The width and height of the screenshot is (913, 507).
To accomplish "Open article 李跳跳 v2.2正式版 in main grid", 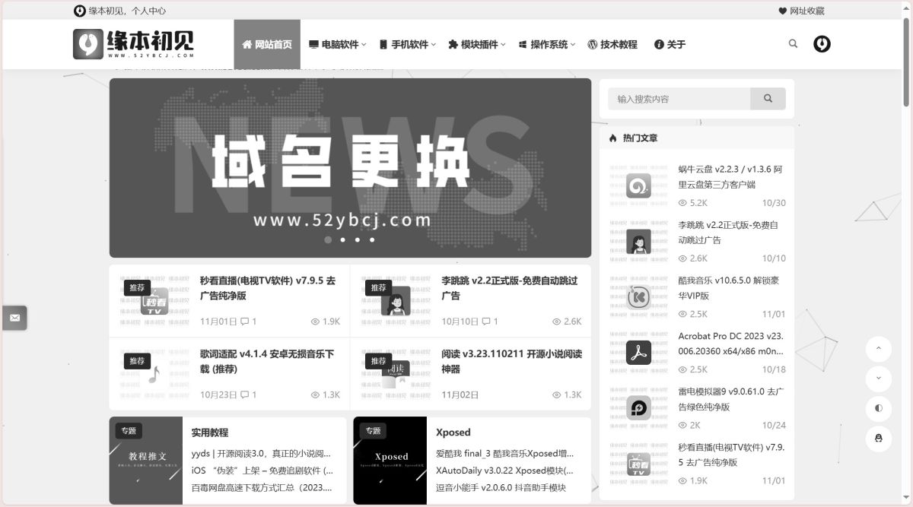I will (509, 287).
